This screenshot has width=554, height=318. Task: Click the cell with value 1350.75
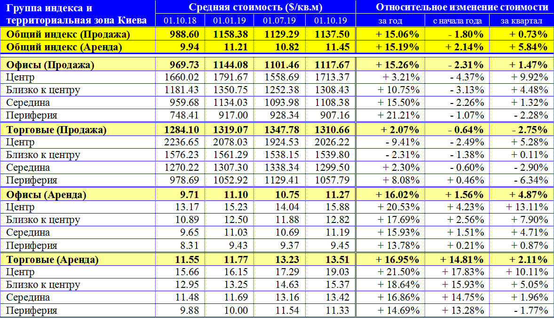230,90
